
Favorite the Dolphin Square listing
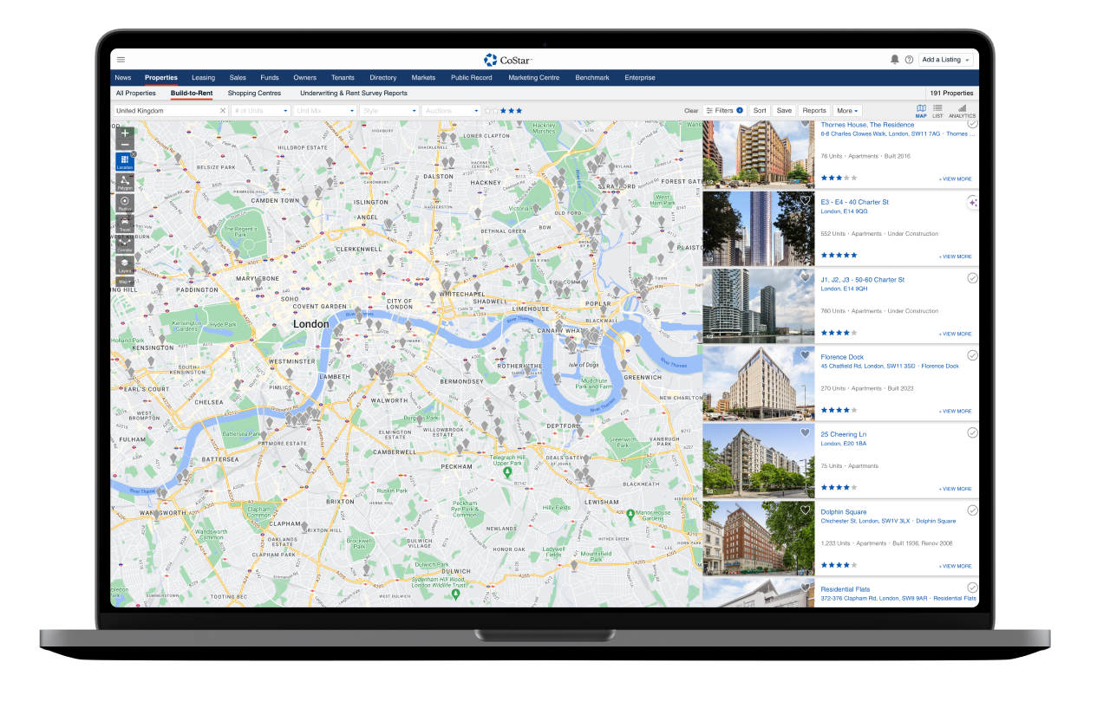805,510
